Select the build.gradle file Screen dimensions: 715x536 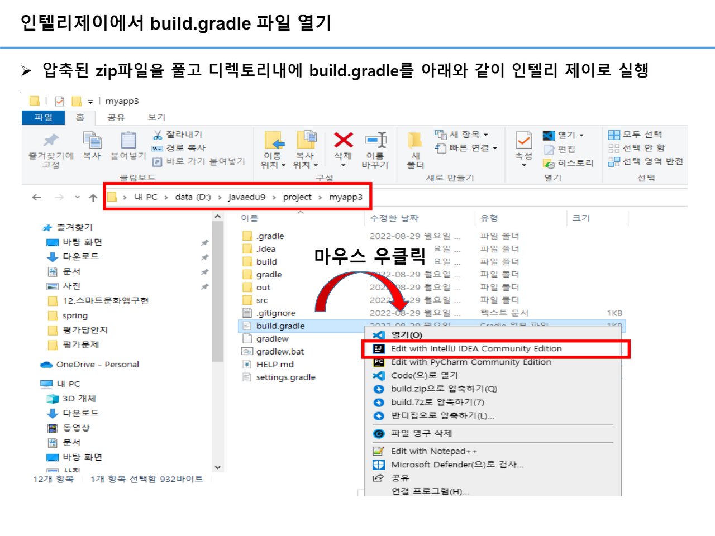pos(280,326)
